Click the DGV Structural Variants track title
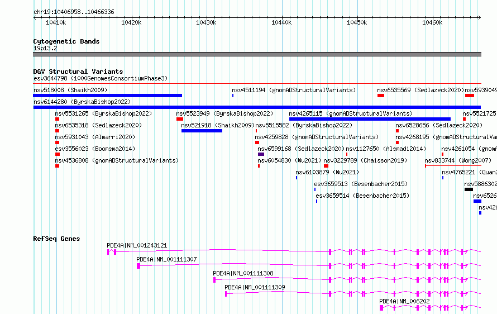The width and height of the screenshot is (497, 314). [78, 72]
